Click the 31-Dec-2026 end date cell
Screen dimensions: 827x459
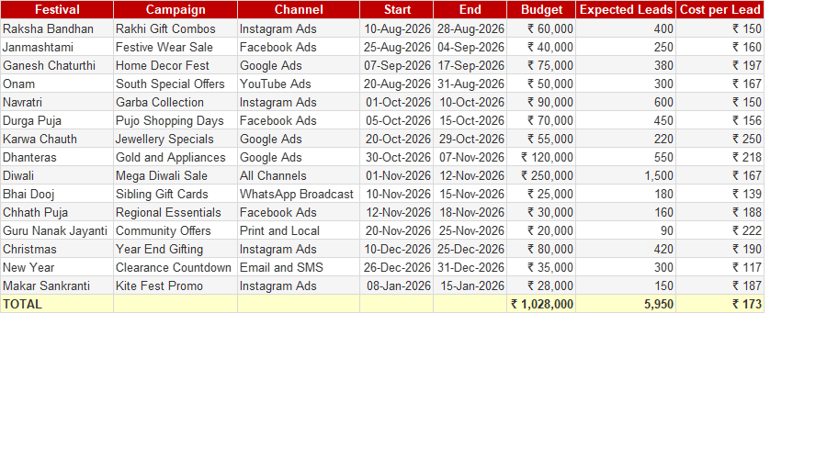[470, 267]
